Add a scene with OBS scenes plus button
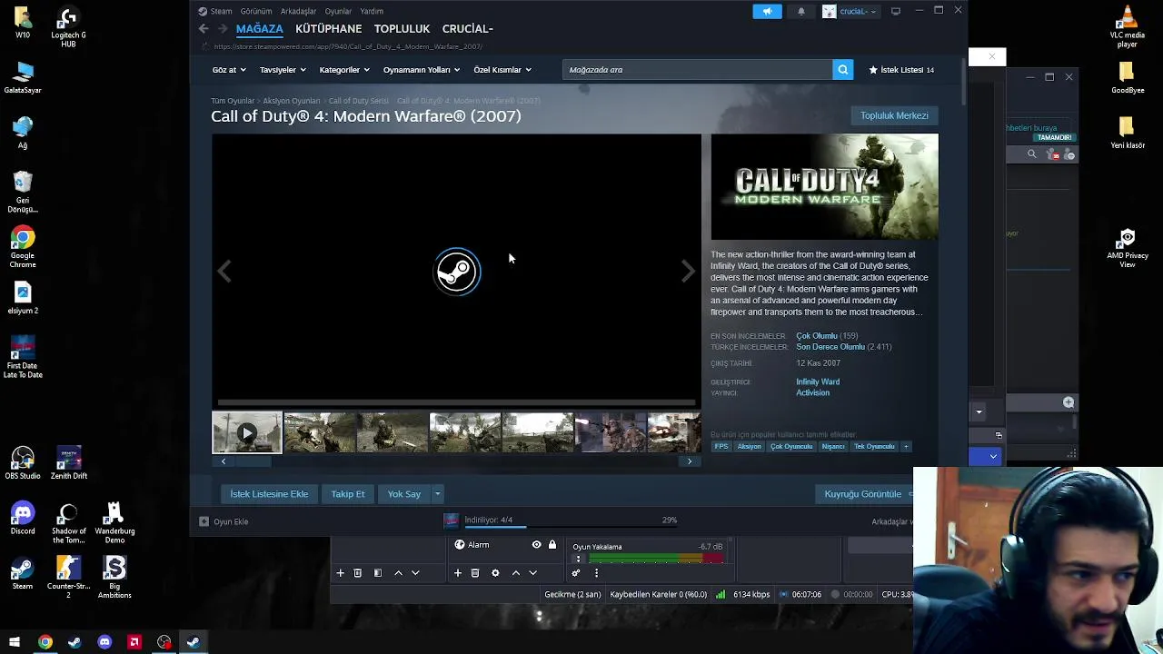Viewport: 1163px width, 654px height. [x=340, y=573]
